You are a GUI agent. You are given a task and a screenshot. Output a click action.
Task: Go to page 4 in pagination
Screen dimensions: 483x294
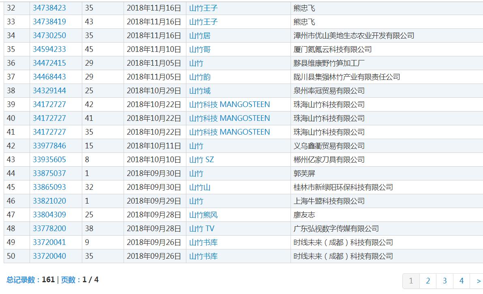point(462,281)
